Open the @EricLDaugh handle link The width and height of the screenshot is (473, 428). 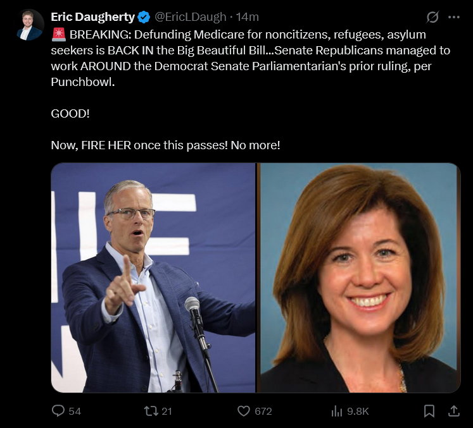191,17
